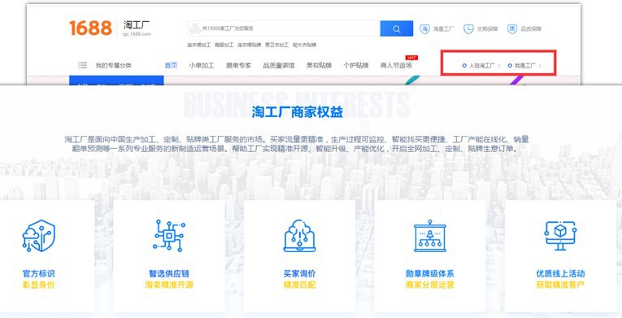
Task: Click the 我是工厂 link
Action: click(x=524, y=66)
